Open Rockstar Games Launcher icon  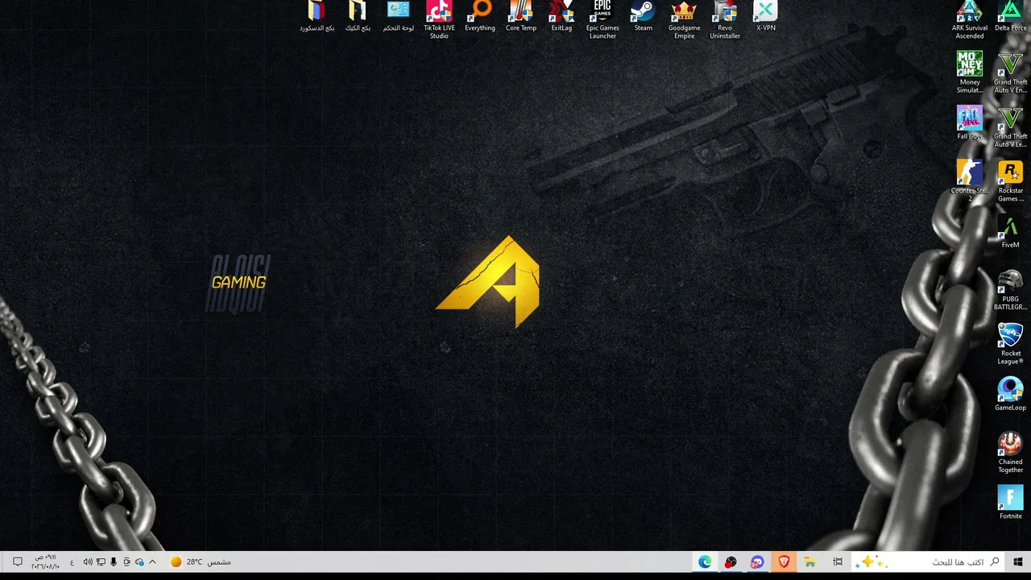pos(1010,181)
